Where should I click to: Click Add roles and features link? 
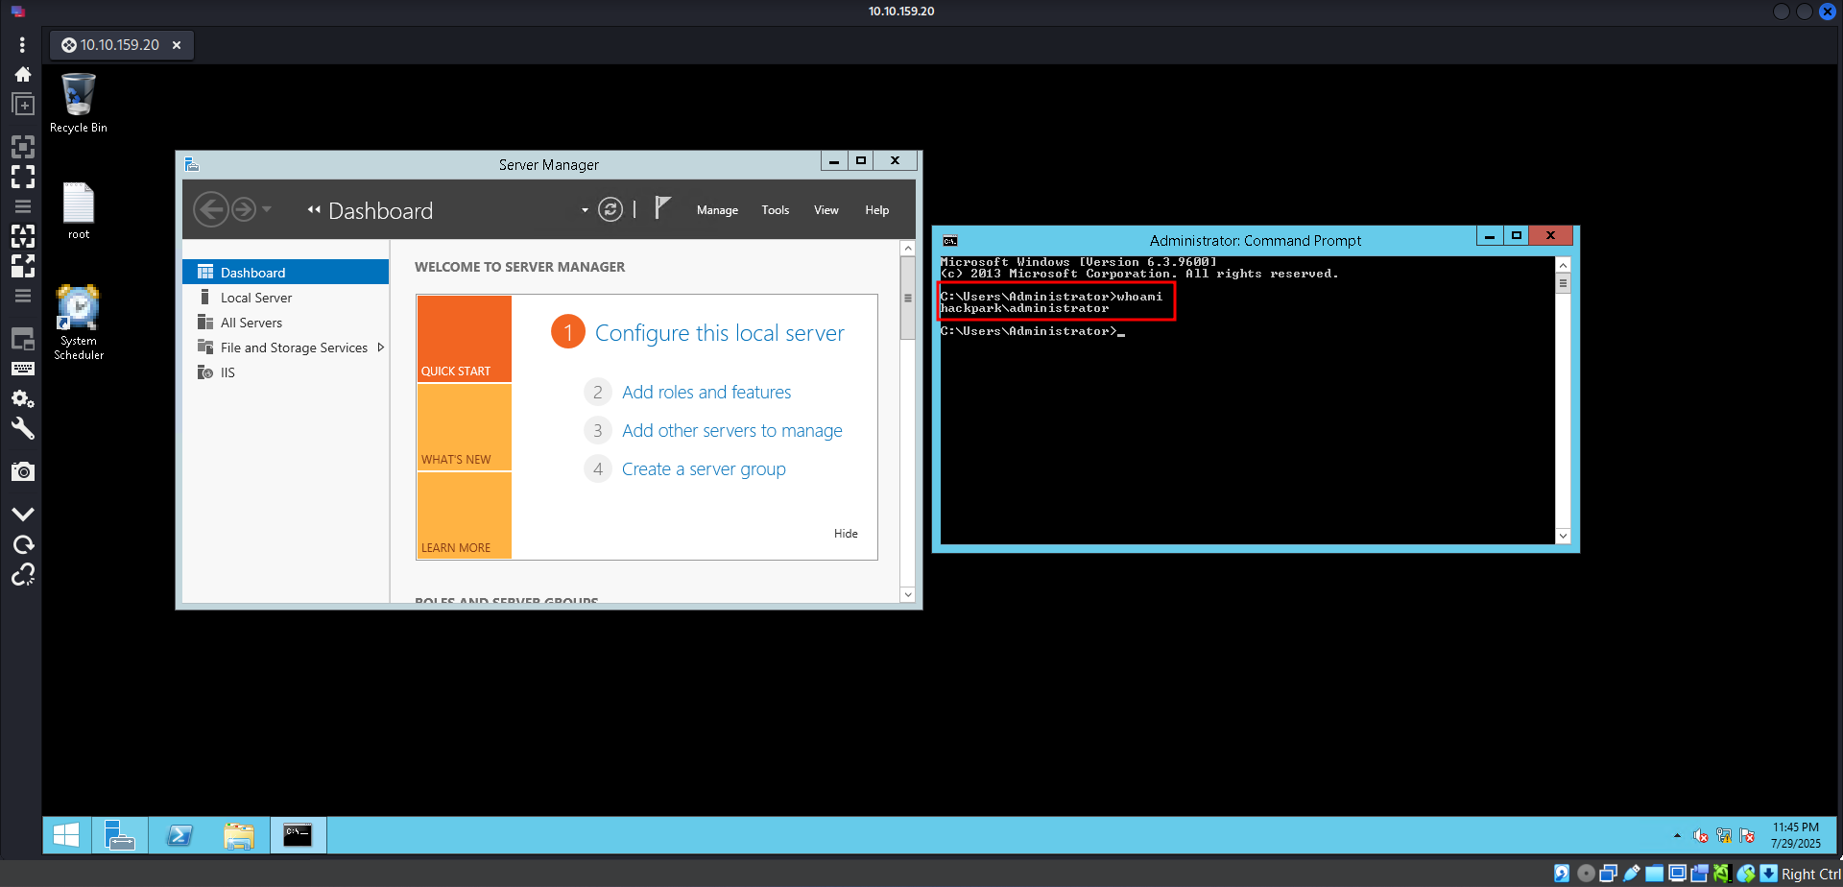(706, 392)
